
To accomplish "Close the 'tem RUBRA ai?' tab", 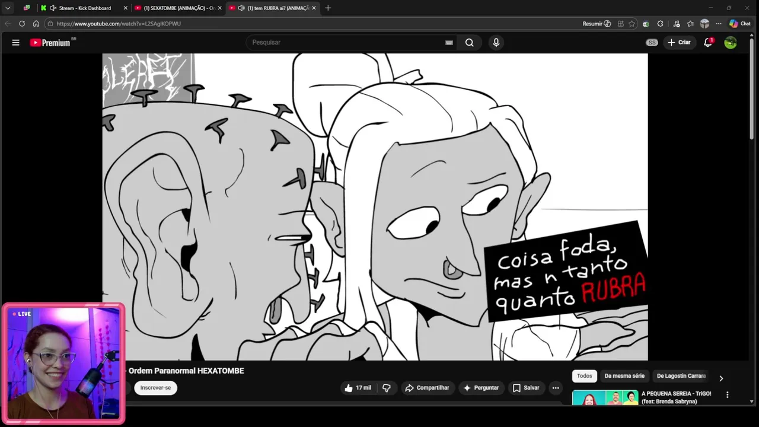I will click(314, 8).
